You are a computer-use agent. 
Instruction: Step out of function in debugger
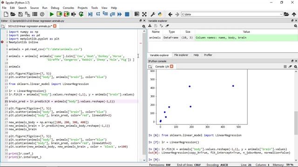112,14
